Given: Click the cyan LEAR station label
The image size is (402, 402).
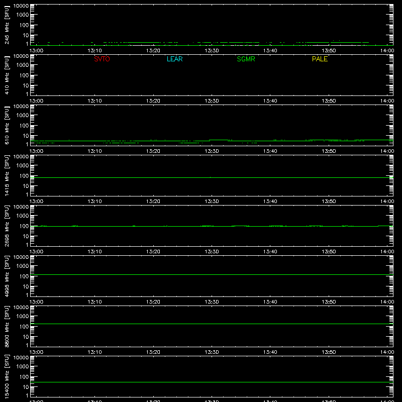Looking at the screenshot, I should tap(174, 59).
